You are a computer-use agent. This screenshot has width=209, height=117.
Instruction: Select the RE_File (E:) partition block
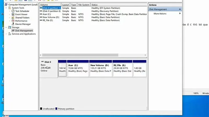(122, 68)
